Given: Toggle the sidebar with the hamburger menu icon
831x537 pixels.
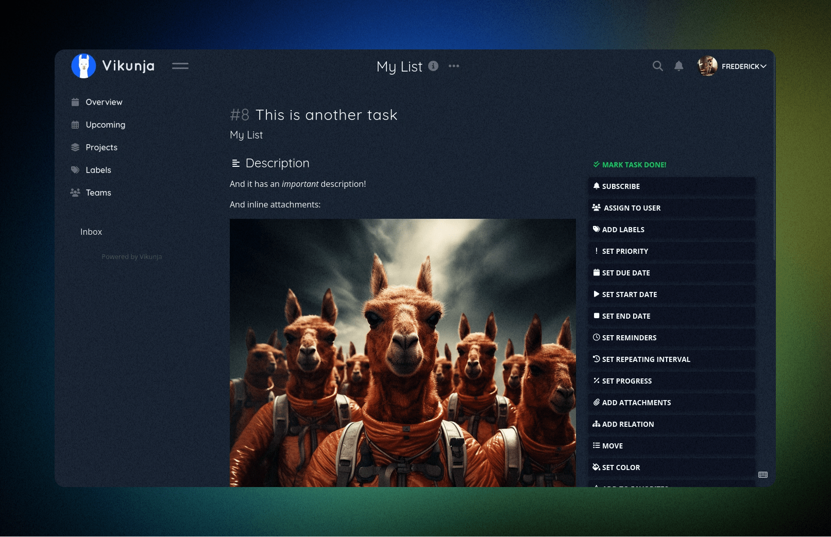Looking at the screenshot, I should [180, 66].
